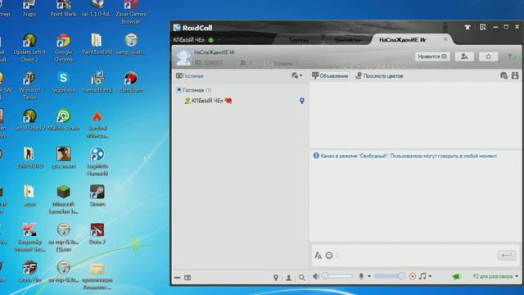Click the user icon in bottom bar

[x=289, y=278]
